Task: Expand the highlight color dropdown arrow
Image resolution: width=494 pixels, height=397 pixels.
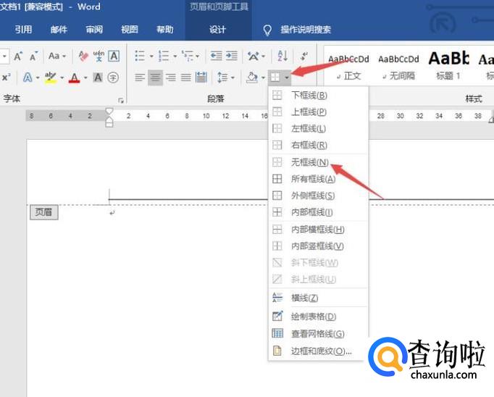Action: coord(62,78)
